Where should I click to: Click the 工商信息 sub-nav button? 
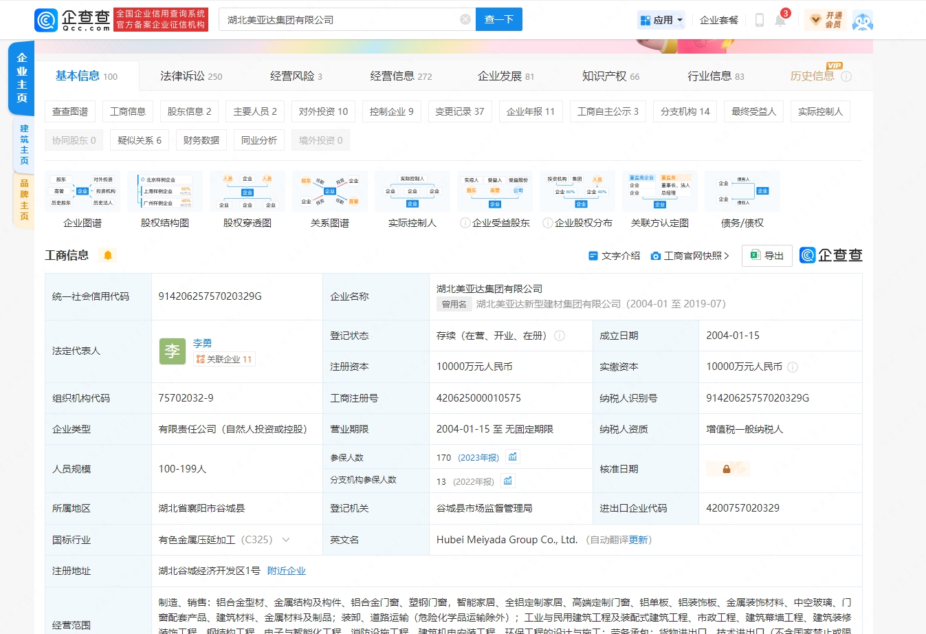click(128, 111)
